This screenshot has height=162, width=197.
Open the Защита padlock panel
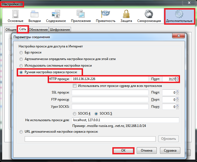coord(126,16)
